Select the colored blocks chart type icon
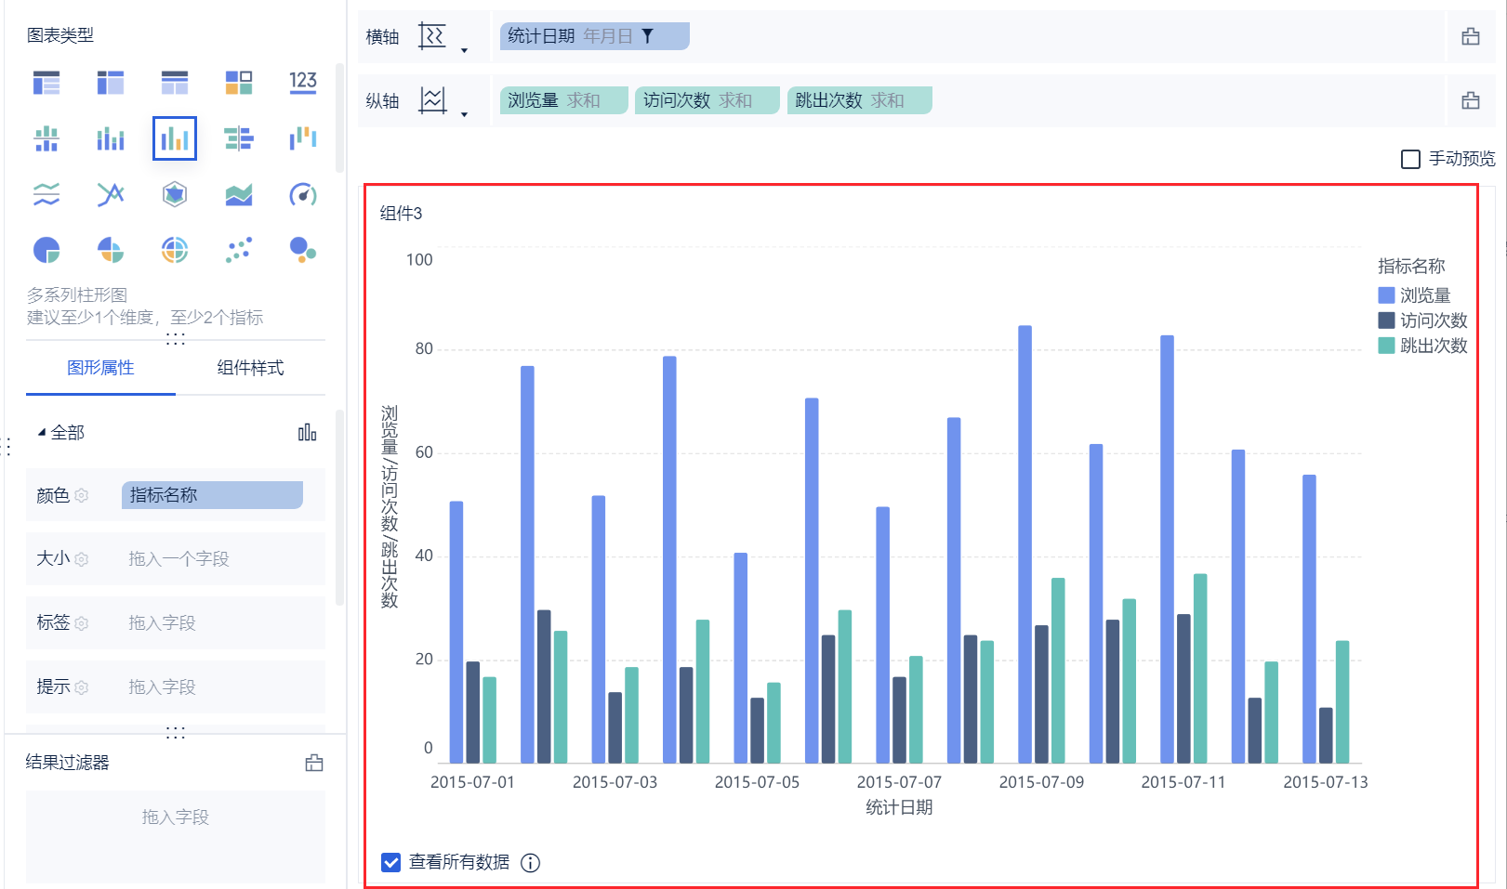Viewport: 1507px width, 889px height. [239, 83]
